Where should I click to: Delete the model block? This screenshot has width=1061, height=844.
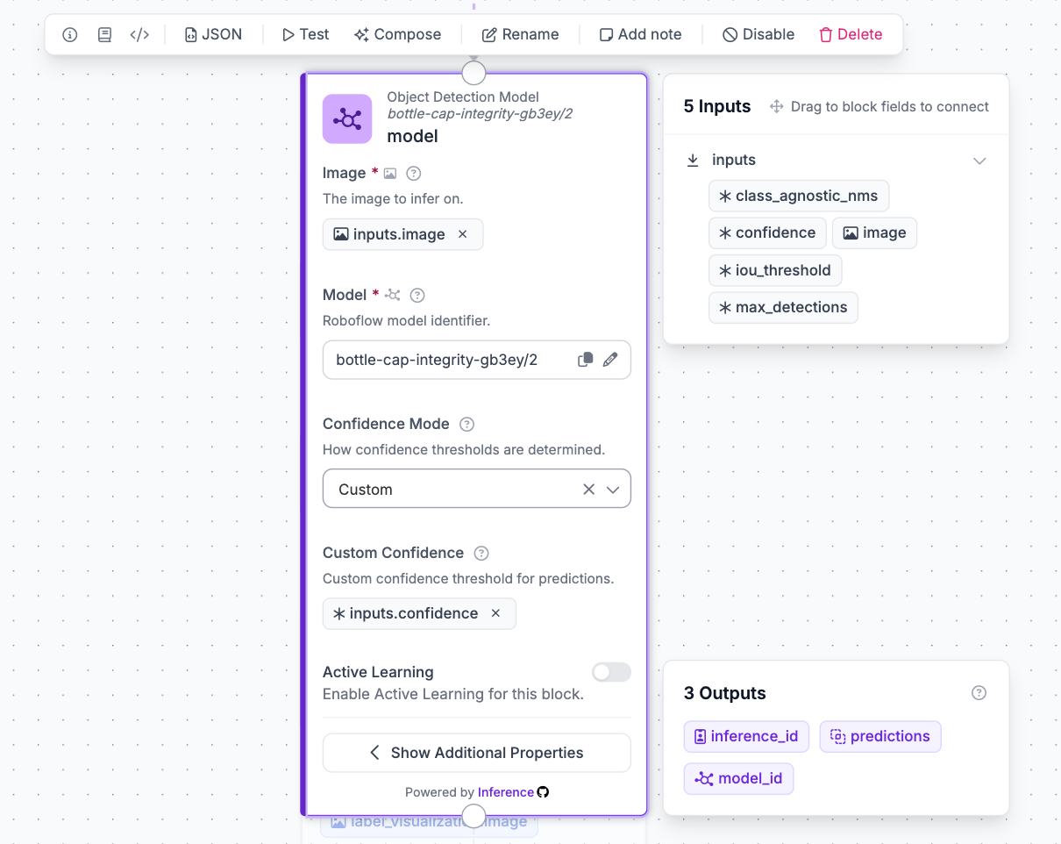click(851, 35)
